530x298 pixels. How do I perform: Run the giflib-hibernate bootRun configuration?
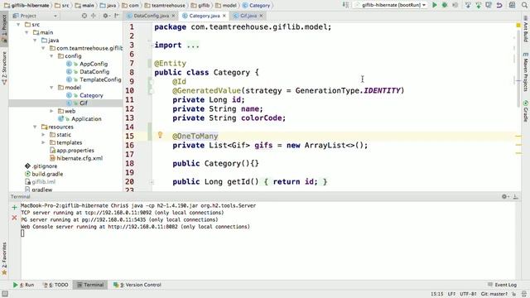click(435, 5)
